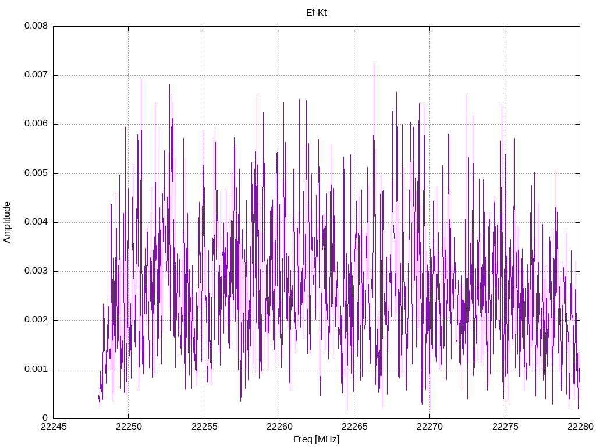Click the tallest spectrum peak near 22266 MHz
The image size is (596, 447).
coord(374,64)
